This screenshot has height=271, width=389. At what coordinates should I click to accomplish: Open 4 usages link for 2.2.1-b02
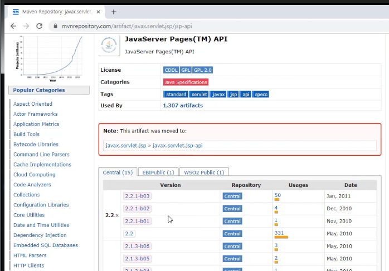pos(276,208)
